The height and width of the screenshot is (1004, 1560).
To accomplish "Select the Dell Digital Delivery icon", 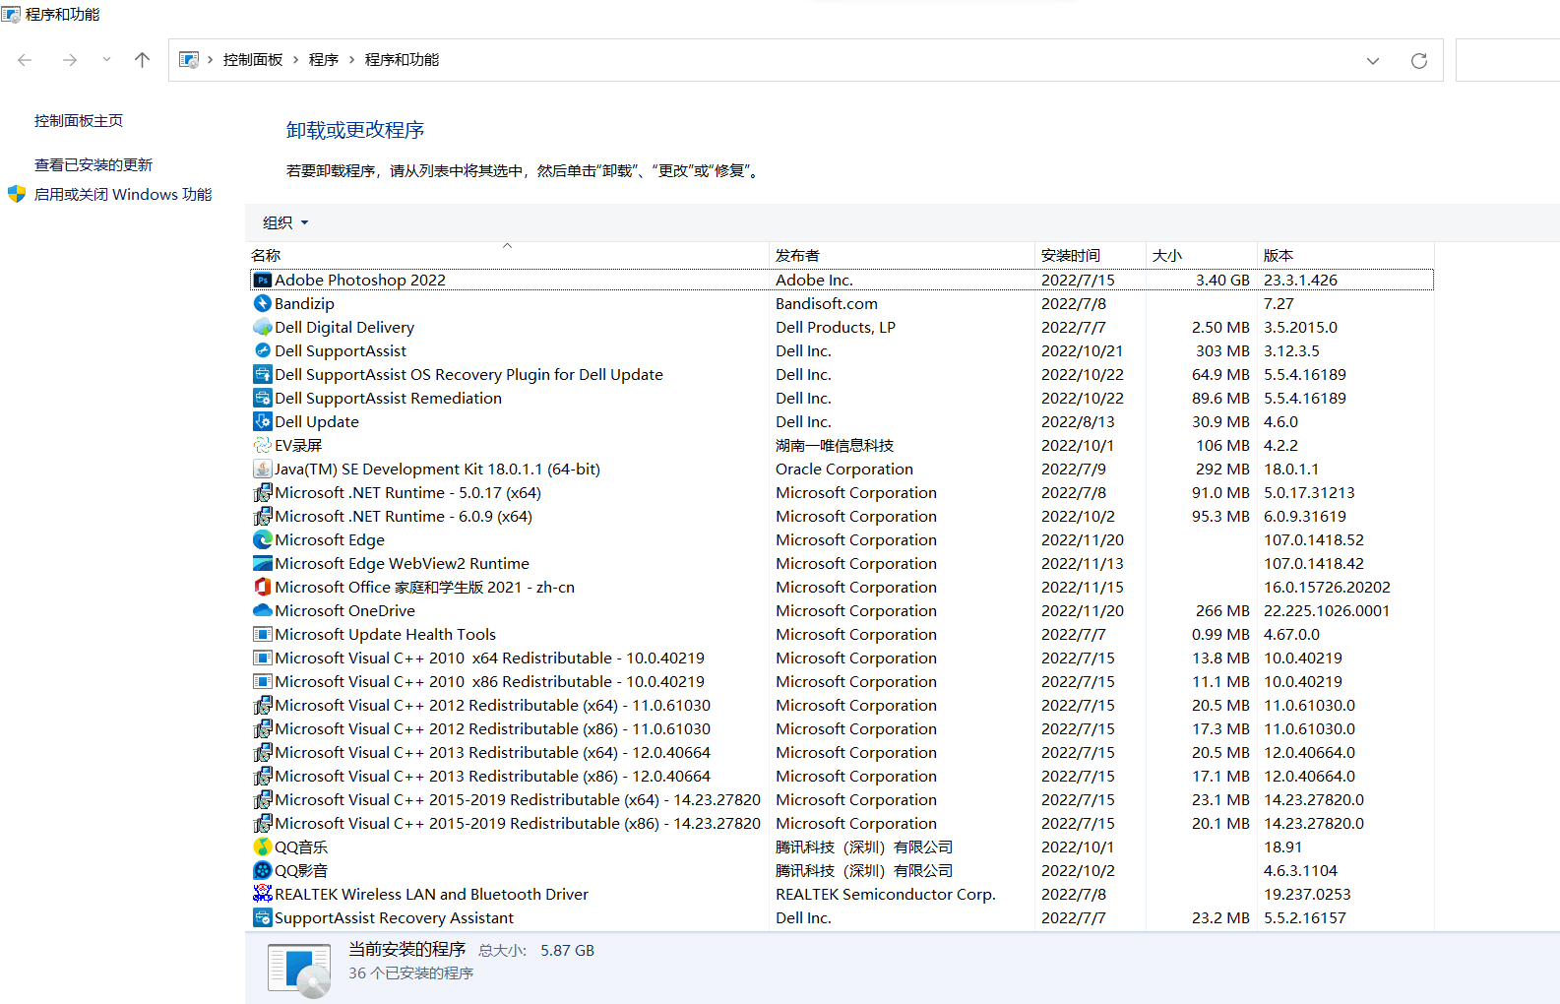I will click(263, 328).
